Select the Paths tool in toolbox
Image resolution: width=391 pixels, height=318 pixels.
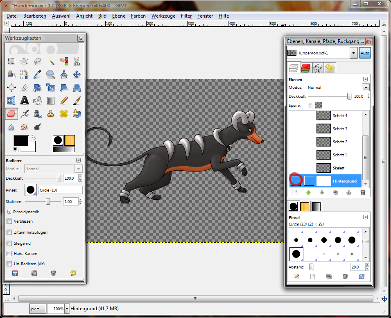25,74
